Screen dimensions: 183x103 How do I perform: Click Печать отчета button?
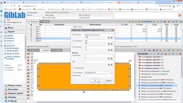point(15,86)
